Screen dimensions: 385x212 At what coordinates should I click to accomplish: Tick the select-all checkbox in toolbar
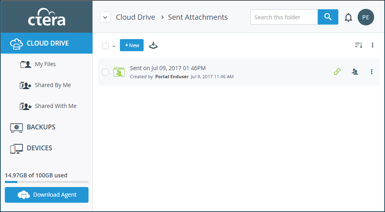pos(105,46)
